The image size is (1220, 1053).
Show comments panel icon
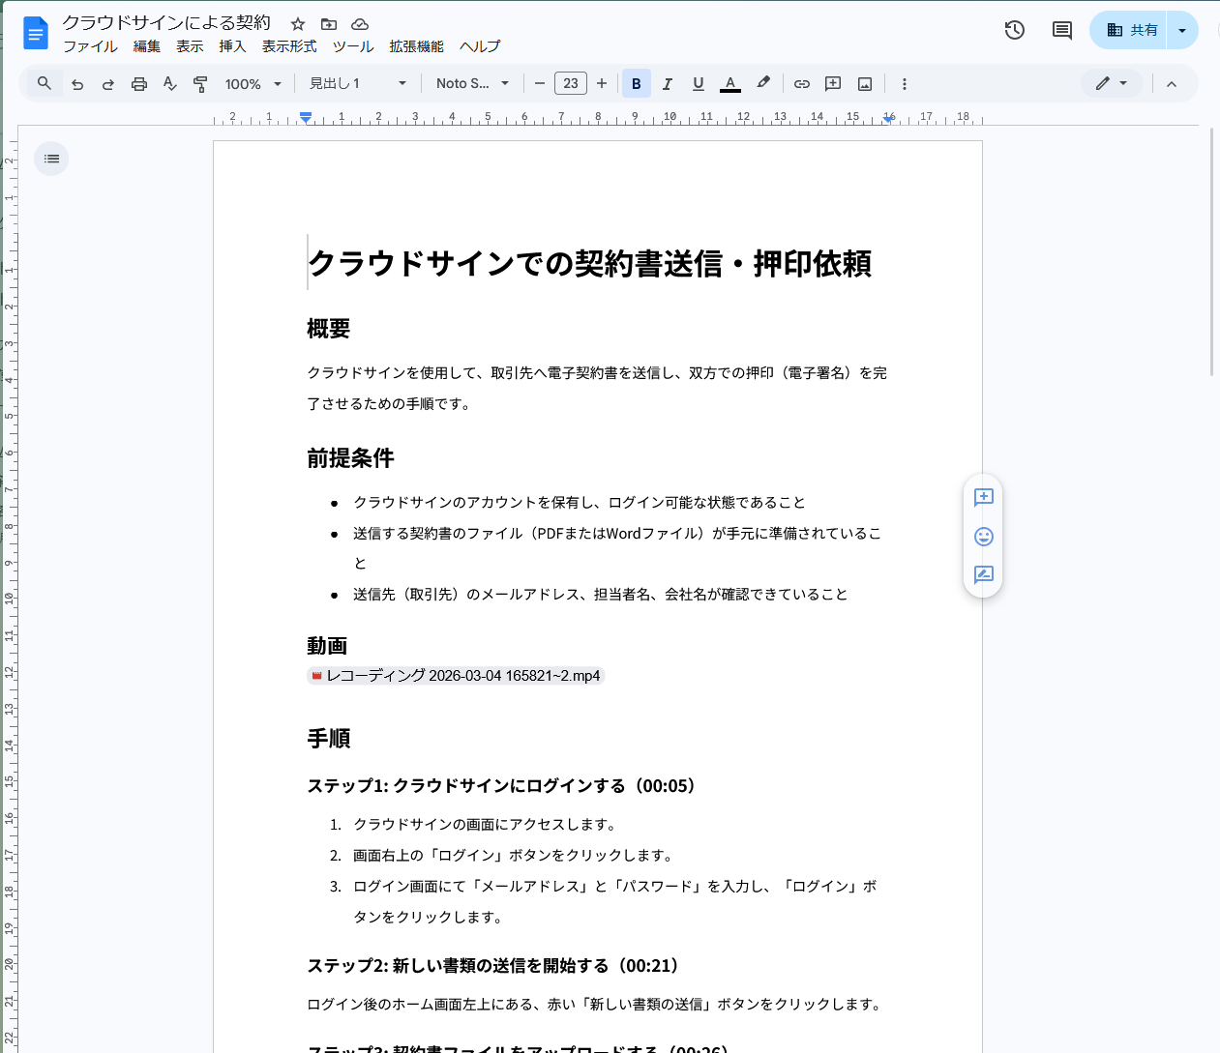[1062, 30]
